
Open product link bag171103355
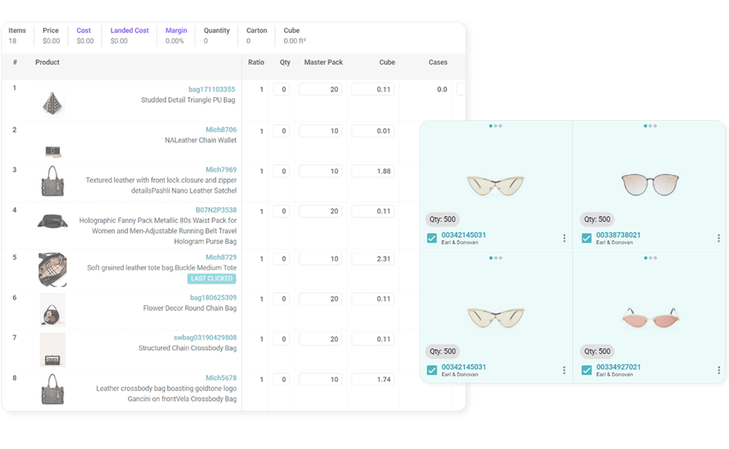point(211,90)
